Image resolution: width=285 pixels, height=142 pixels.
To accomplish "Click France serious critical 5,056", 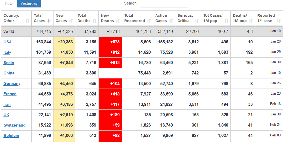I will point(193,94).
